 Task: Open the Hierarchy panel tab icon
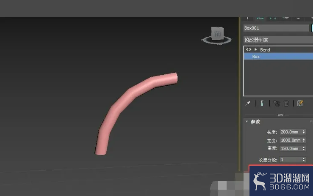pos(273,18)
